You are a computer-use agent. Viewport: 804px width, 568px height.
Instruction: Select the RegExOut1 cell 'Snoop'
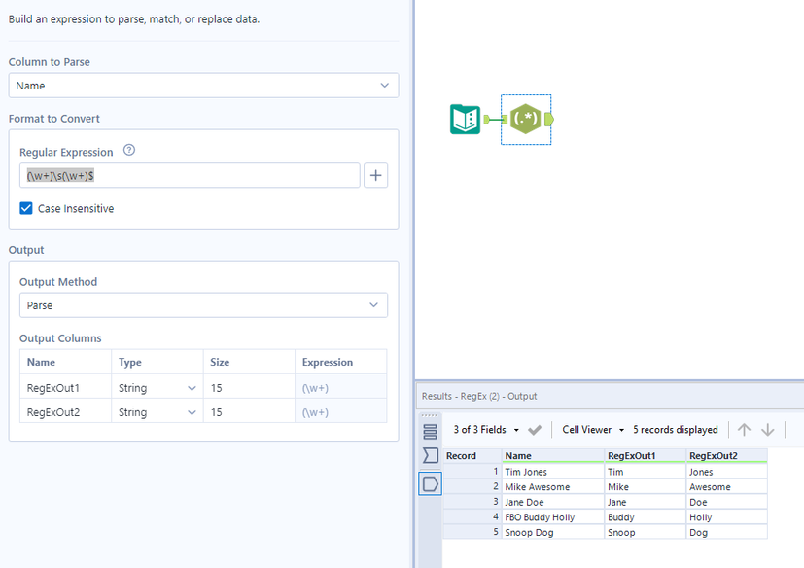coord(645,533)
